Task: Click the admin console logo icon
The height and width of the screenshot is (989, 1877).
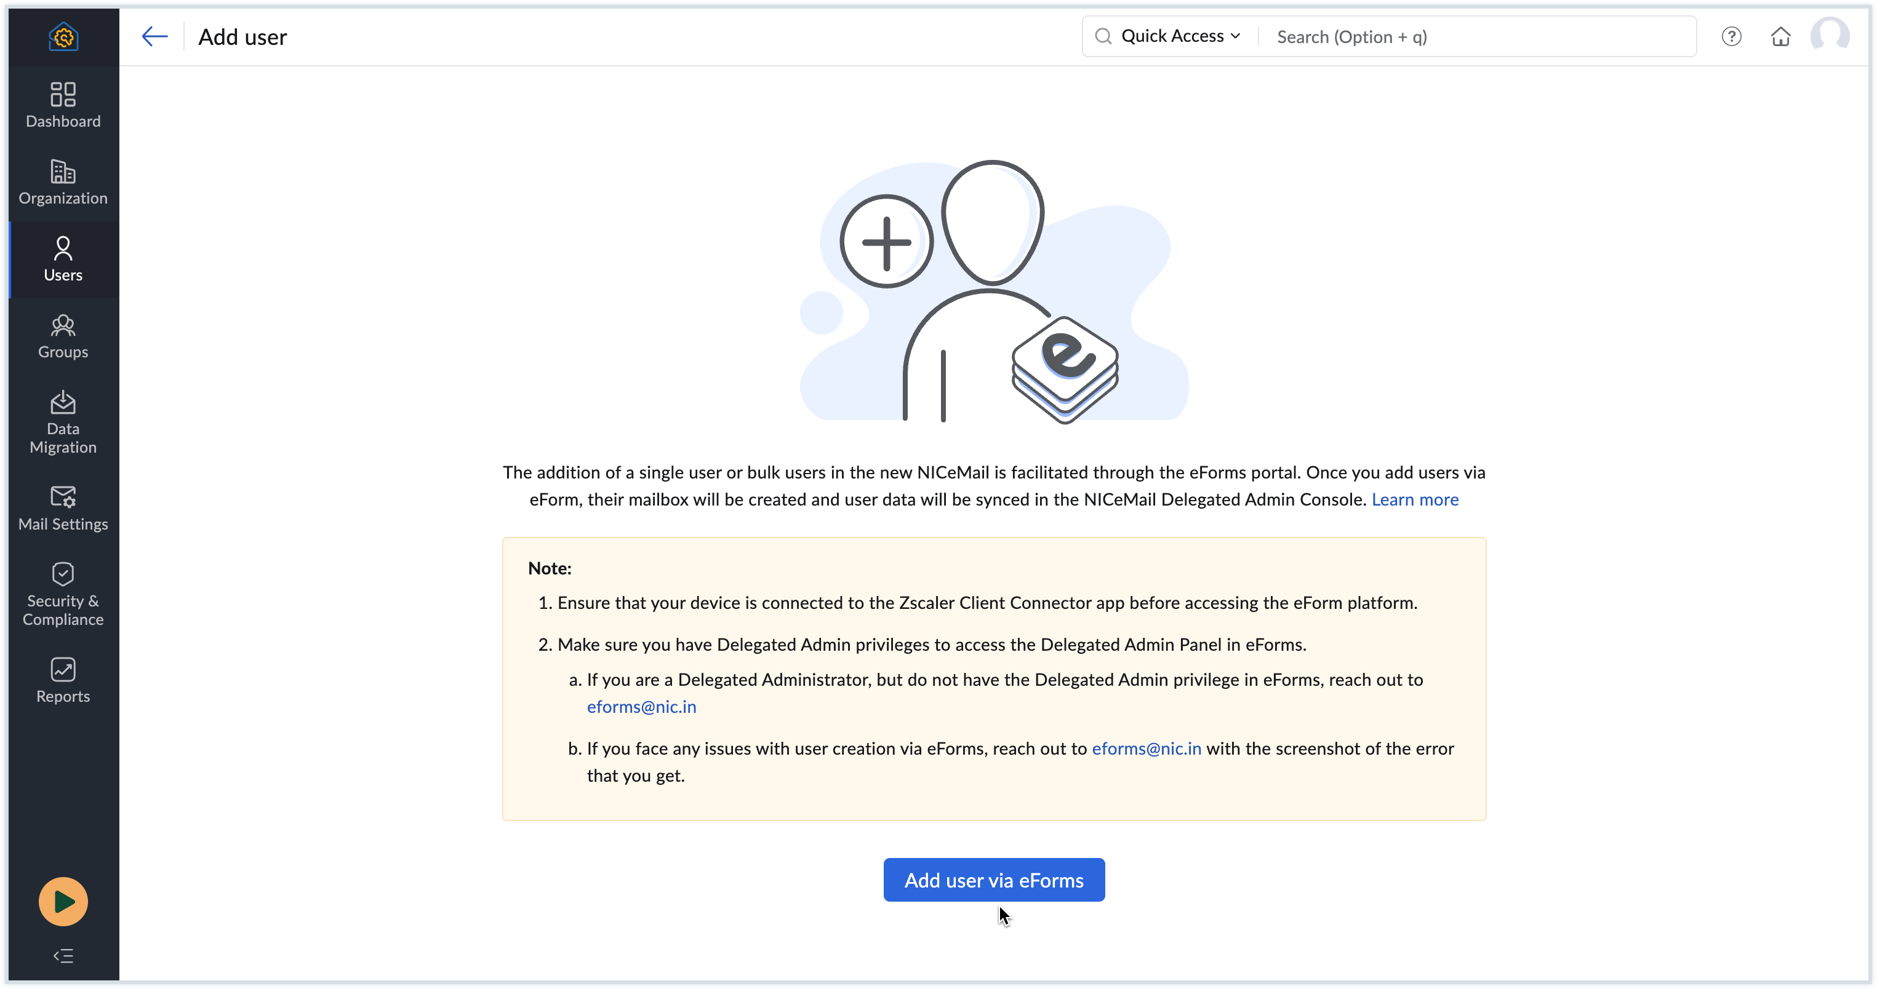Action: pos(63,36)
